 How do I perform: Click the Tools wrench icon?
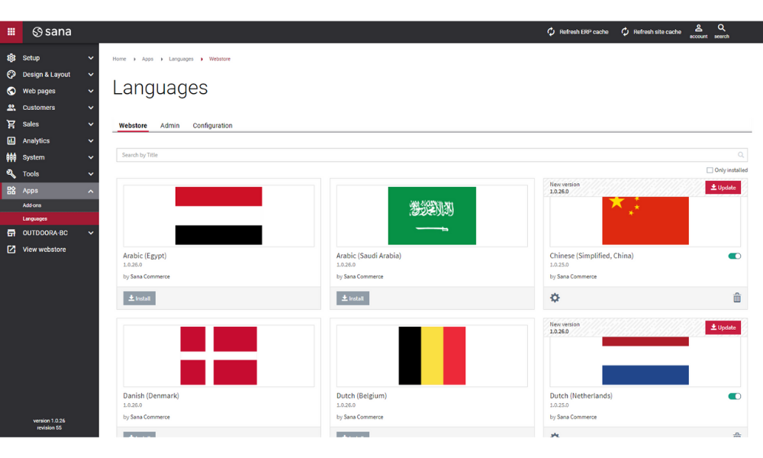coord(11,174)
